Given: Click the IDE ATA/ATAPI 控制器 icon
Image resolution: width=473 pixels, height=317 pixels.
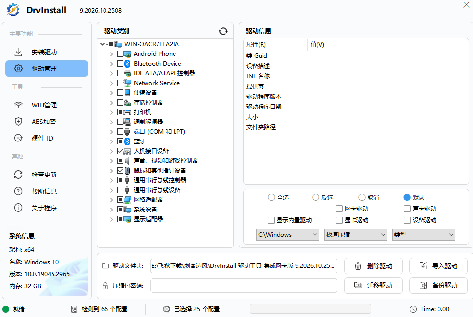Looking at the screenshot, I should click(x=127, y=73).
